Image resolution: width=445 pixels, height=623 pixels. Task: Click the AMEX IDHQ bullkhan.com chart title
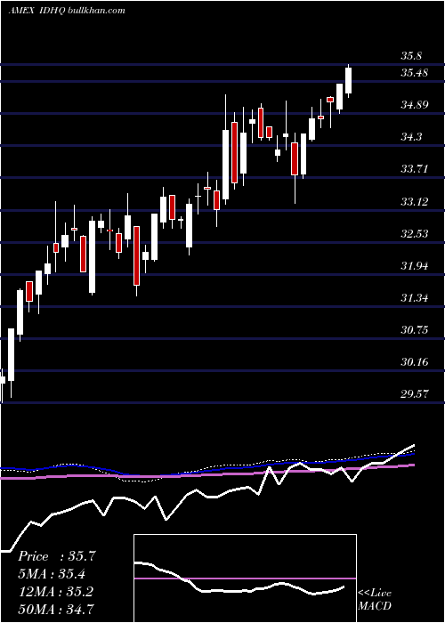tap(67, 11)
